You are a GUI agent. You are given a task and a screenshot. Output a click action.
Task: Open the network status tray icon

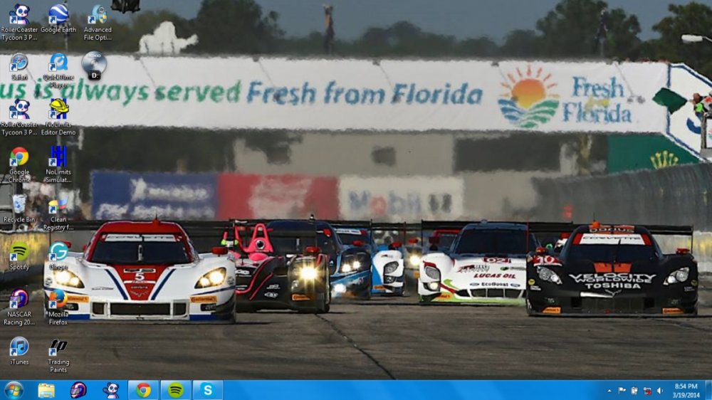click(x=647, y=391)
